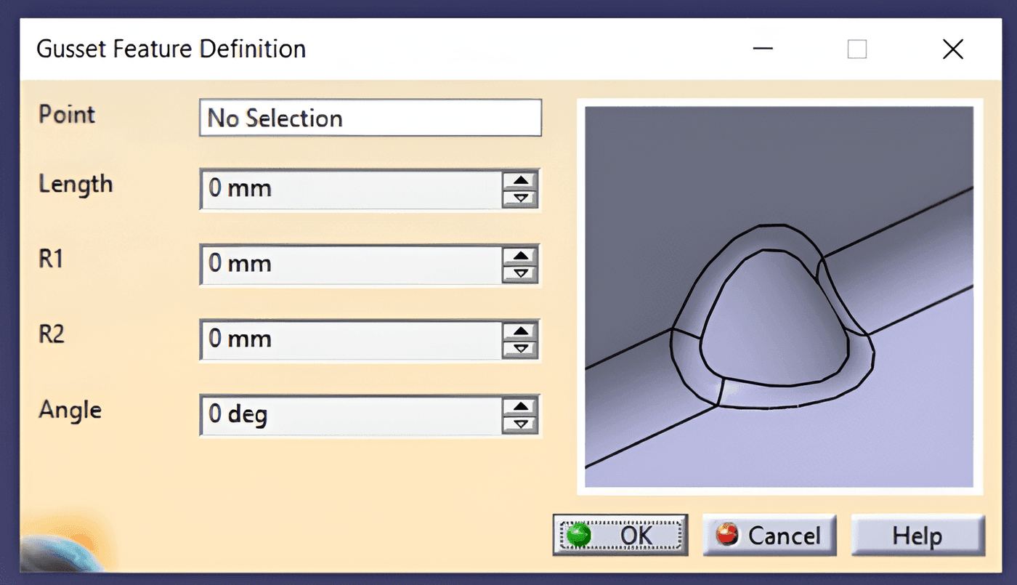Cancel the gusset feature definition
Image resolution: width=1017 pixels, height=585 pixels.
tap(769, 536)
